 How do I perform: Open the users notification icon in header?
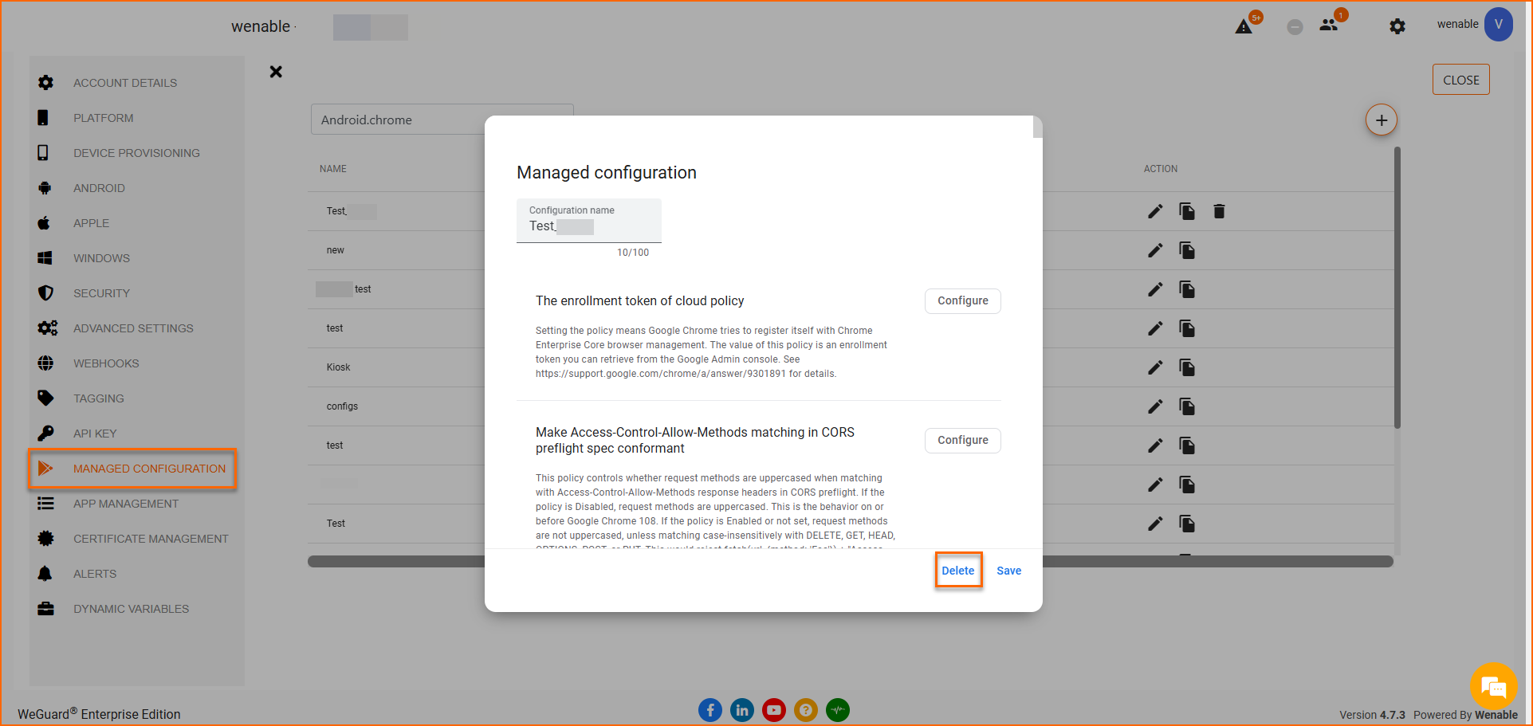pyautogui.click(x=1328, y=26)
